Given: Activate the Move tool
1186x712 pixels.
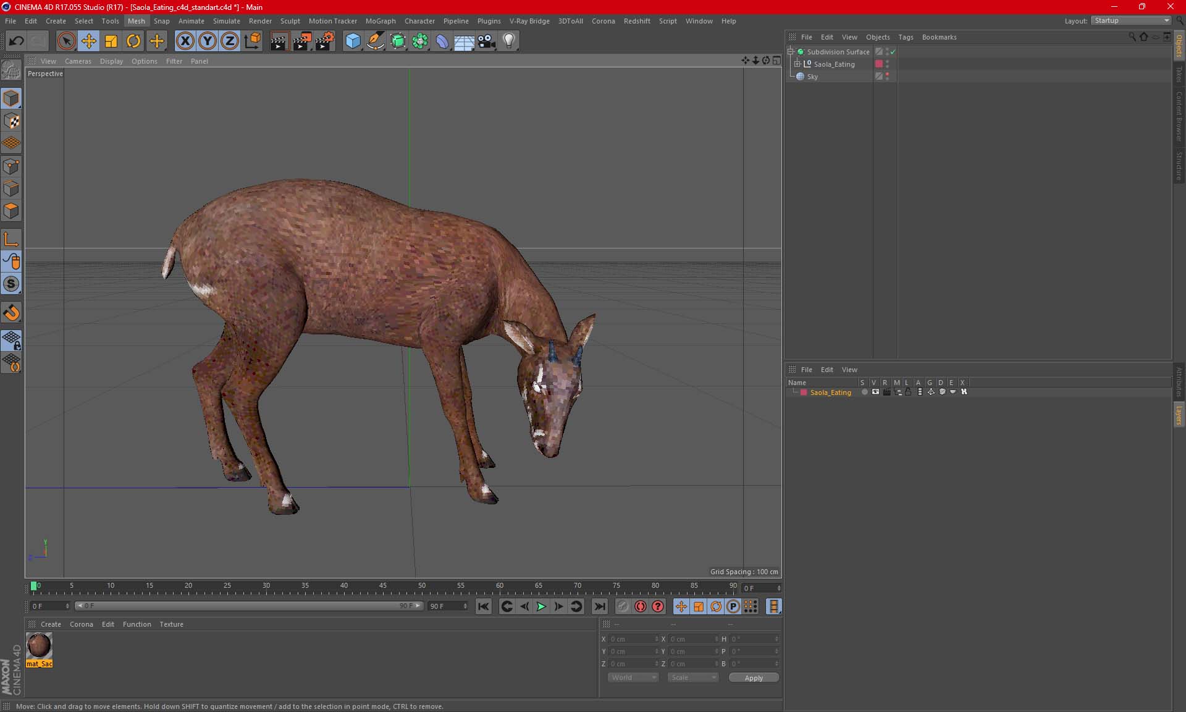Looking at the screenshot, I should point(88,41).
